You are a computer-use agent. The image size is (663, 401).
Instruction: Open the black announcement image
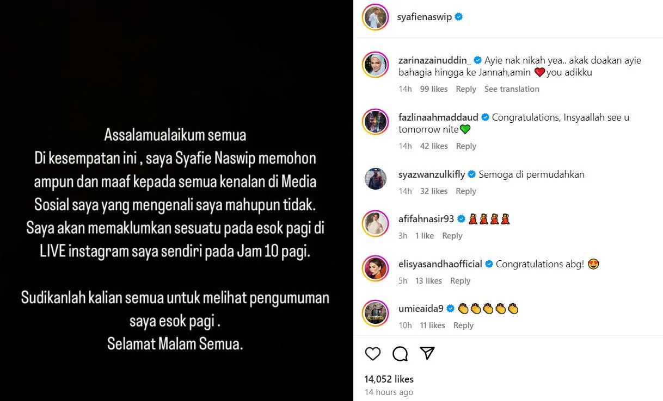[x=176, y=200]
